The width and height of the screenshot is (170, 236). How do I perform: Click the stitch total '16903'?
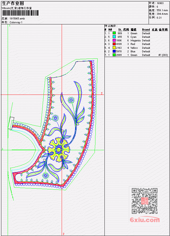pyautogui.click(x=160, y=3)
